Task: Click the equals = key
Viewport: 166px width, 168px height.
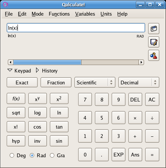Action: [152, 155]
